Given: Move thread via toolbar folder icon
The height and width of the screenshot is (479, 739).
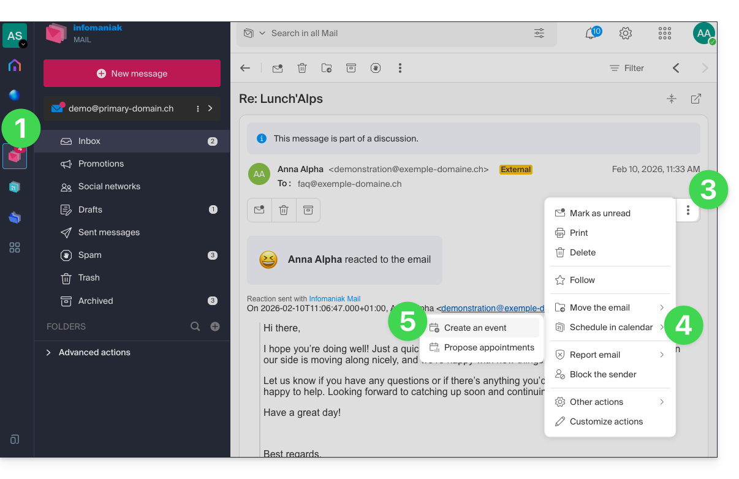Looking at the screenshot, I should click(327, 68).
